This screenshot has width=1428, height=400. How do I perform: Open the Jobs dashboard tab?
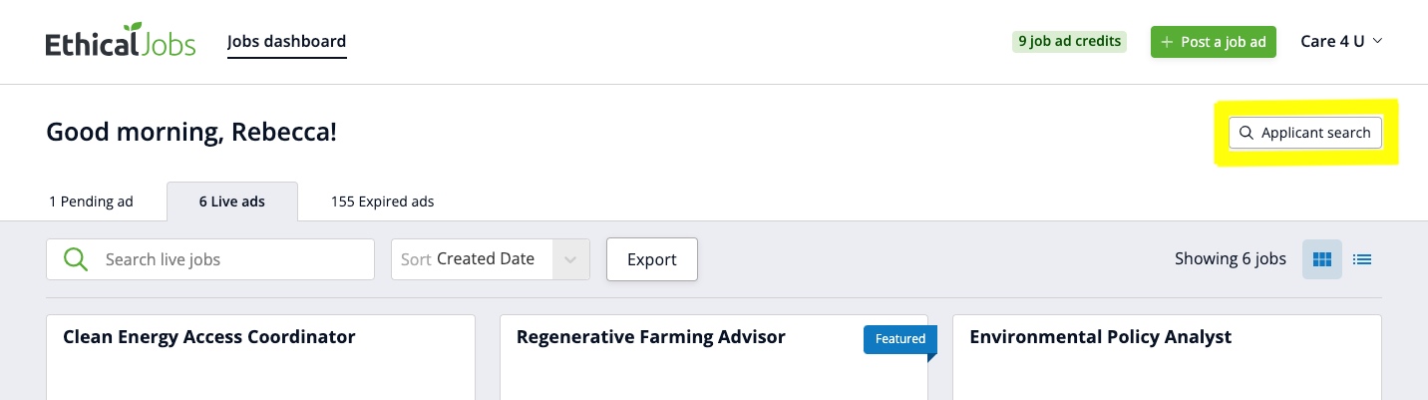coord(286,42)
